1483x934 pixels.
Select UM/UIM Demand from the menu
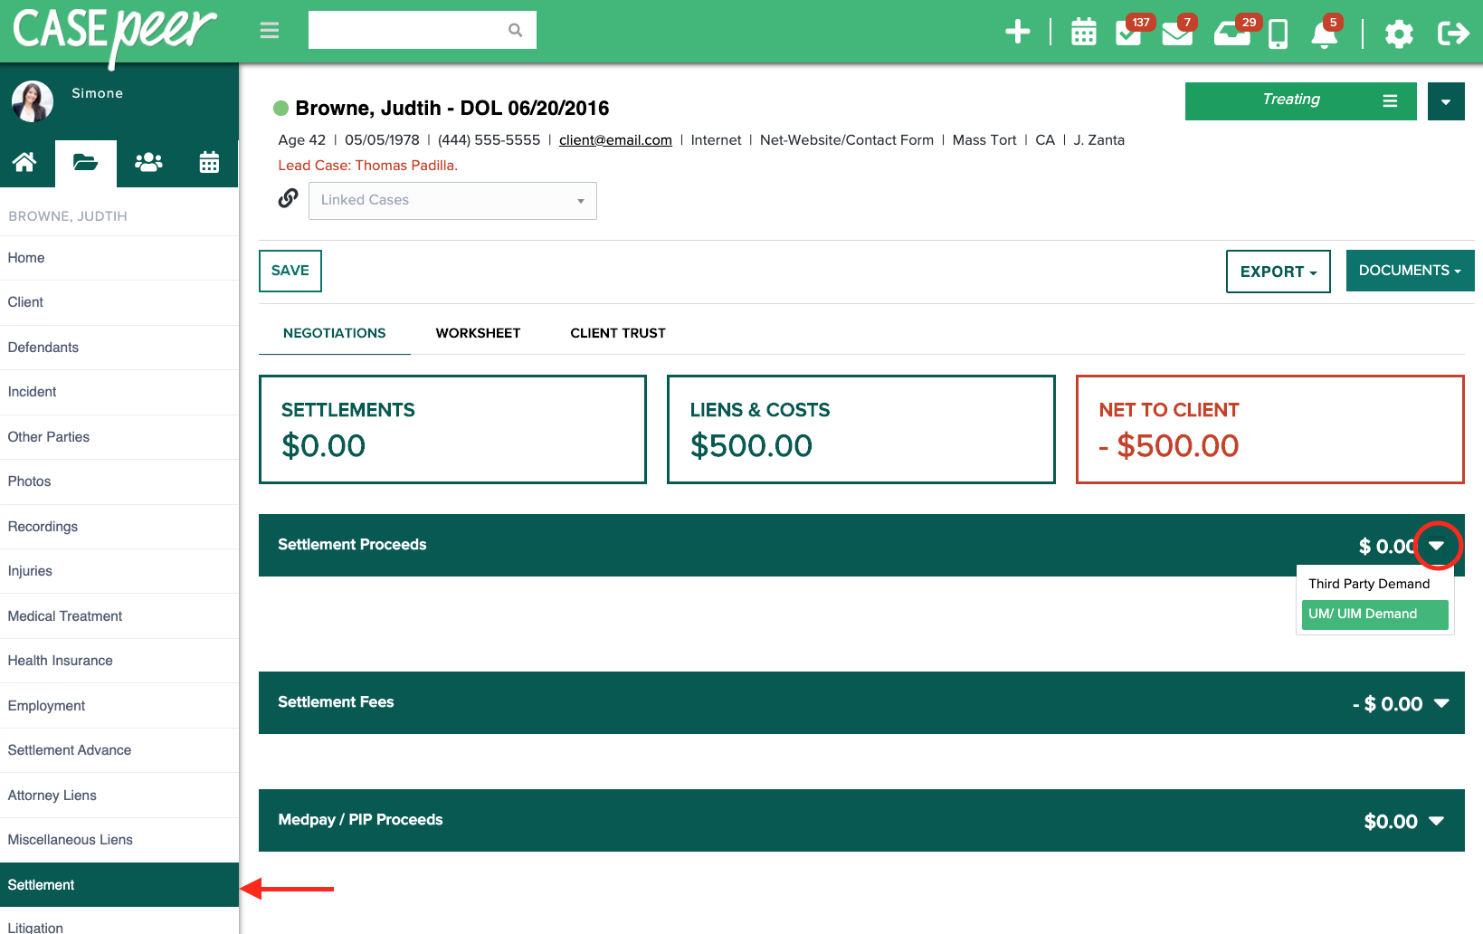[1374, 615]
